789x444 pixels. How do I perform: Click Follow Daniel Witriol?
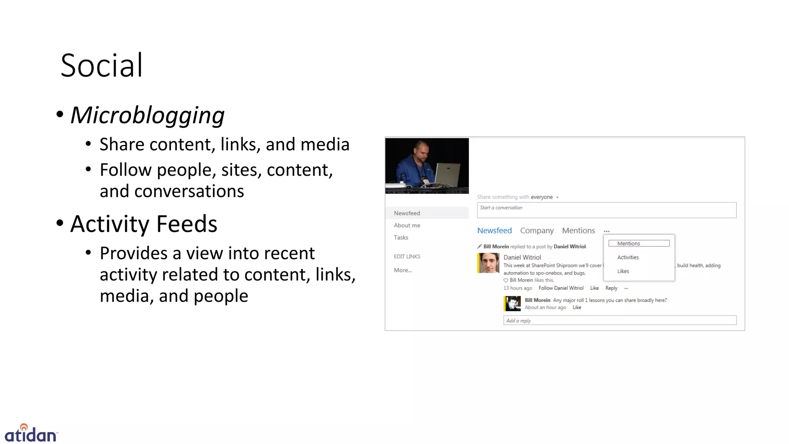561,288
